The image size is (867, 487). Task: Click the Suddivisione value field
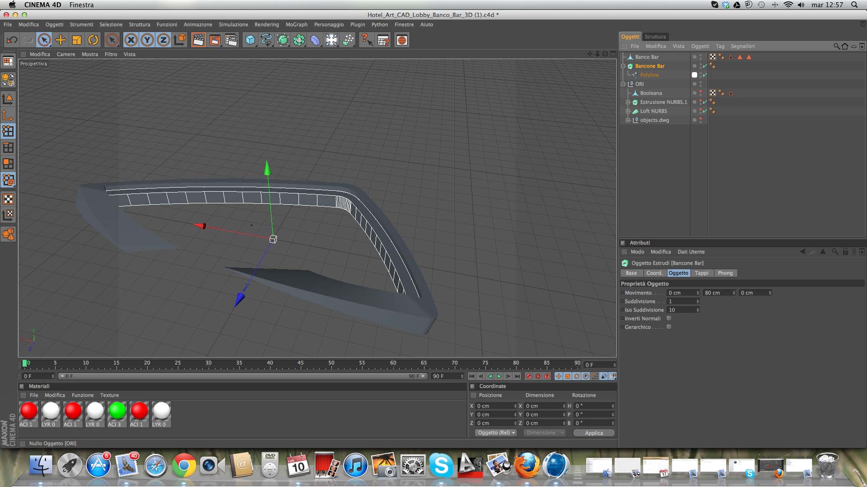click(682, 301)
